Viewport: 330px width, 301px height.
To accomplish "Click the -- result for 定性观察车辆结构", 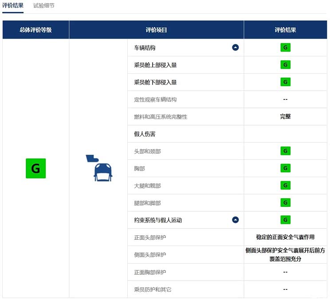I will tap(285, 99).
